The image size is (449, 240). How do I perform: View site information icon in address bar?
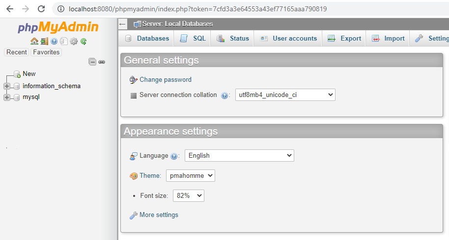pos(61,9)
